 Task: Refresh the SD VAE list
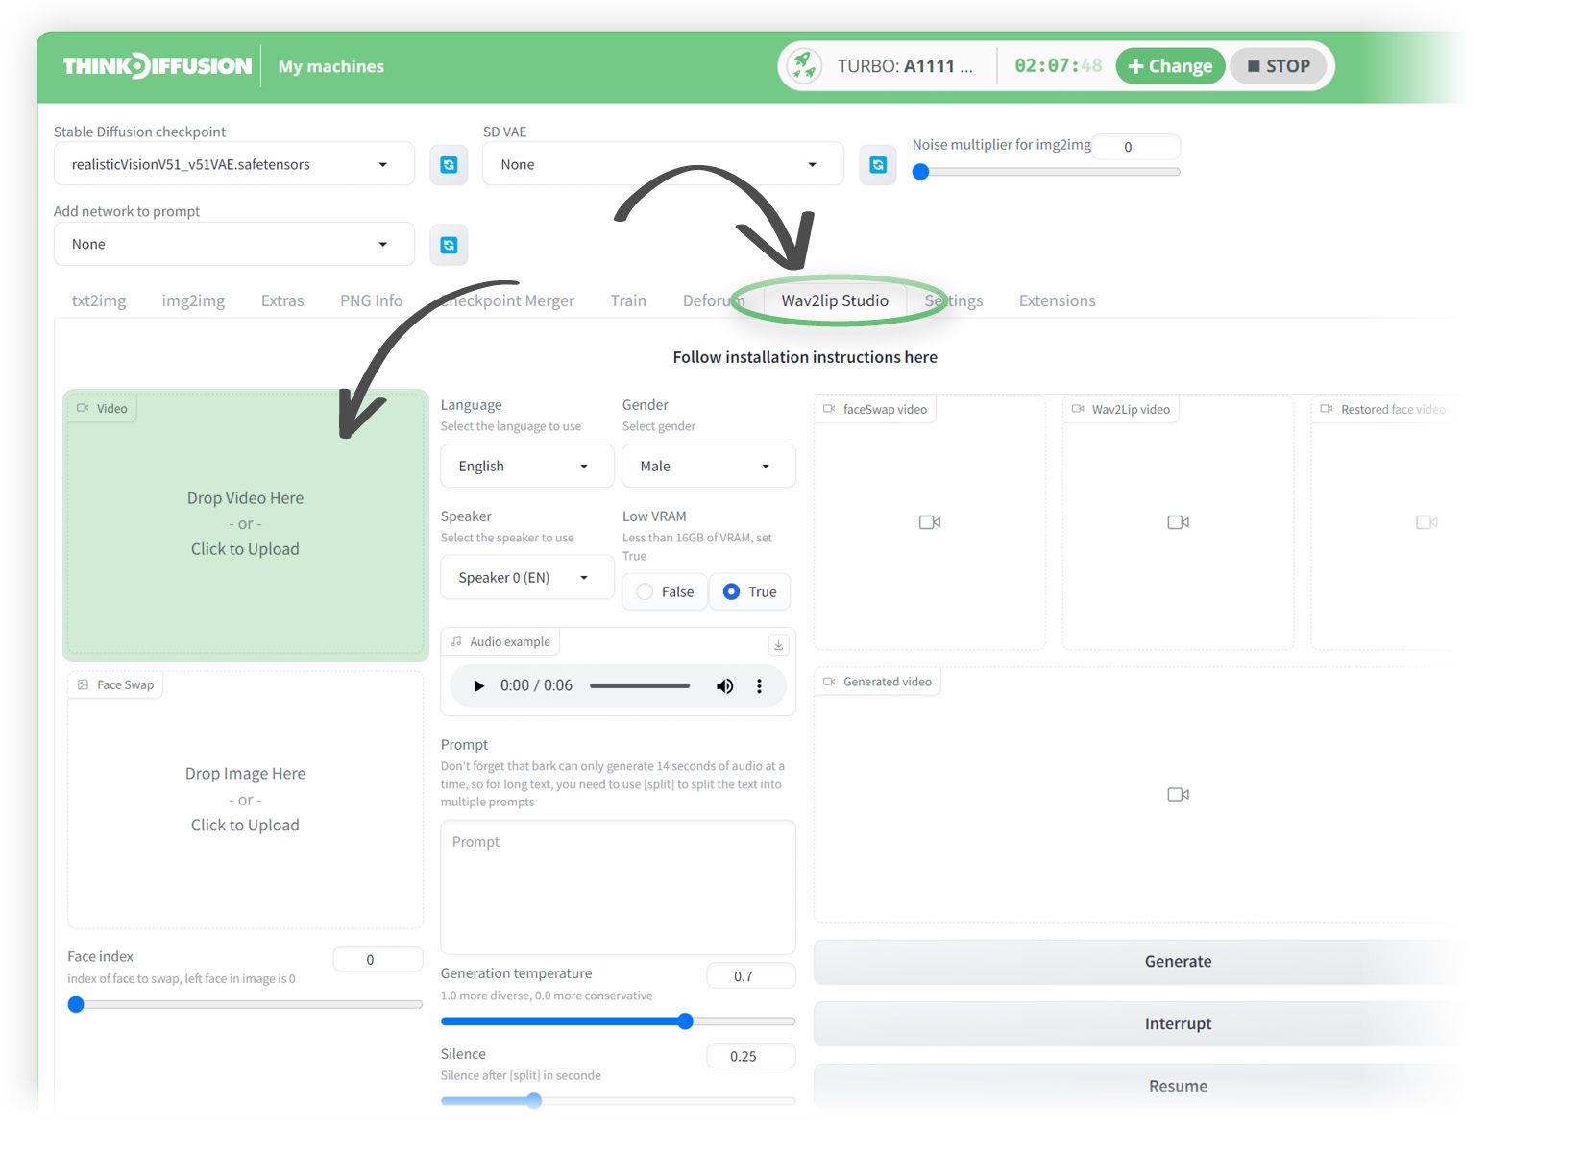click(x=877, y=165)
